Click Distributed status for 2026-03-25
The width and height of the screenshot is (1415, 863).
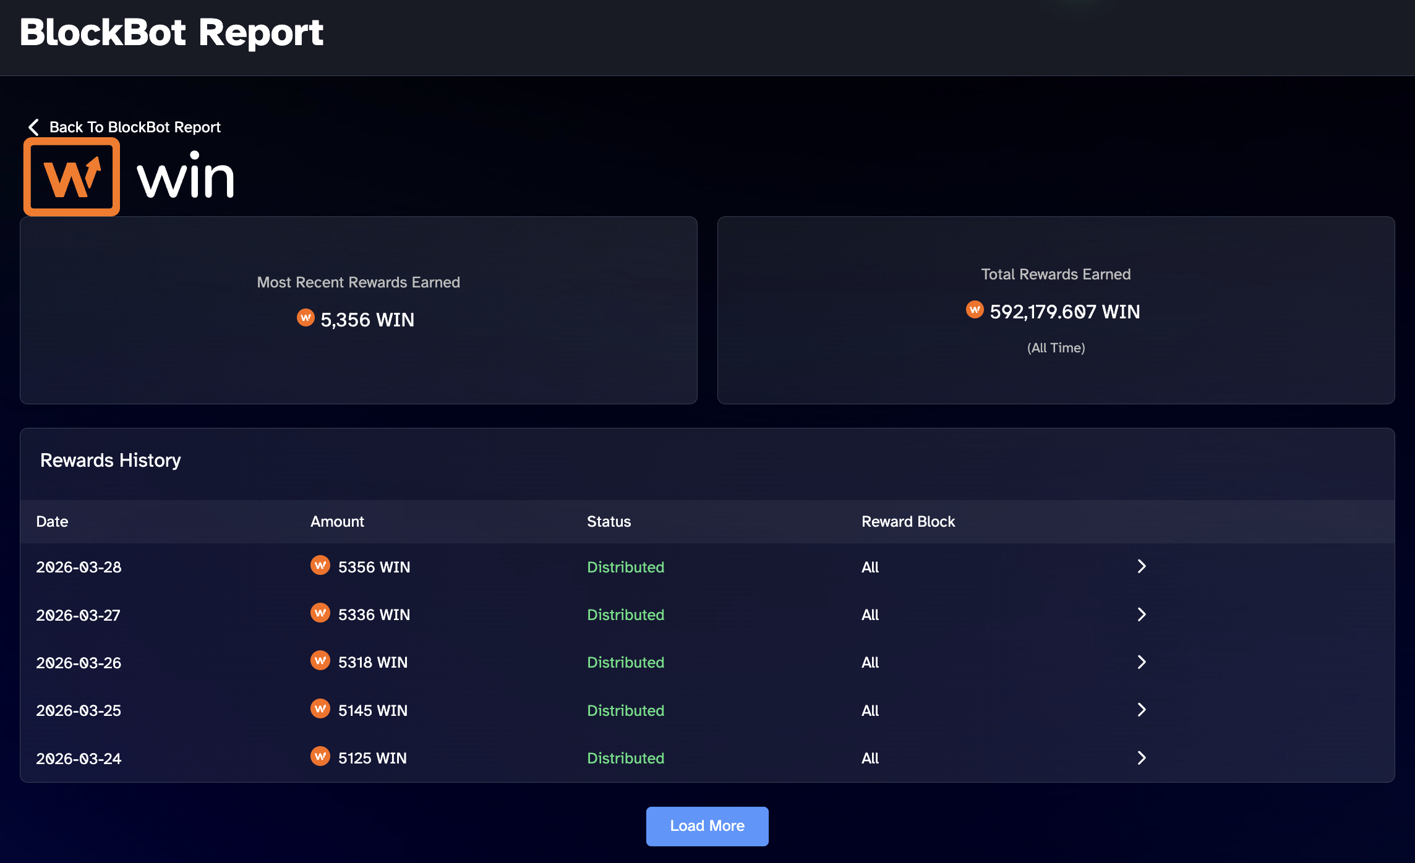pos(626,710)
